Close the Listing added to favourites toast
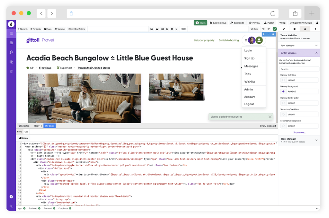Image resolution: width=329 pixels, height=218 pixels. (x=270, y=117)
